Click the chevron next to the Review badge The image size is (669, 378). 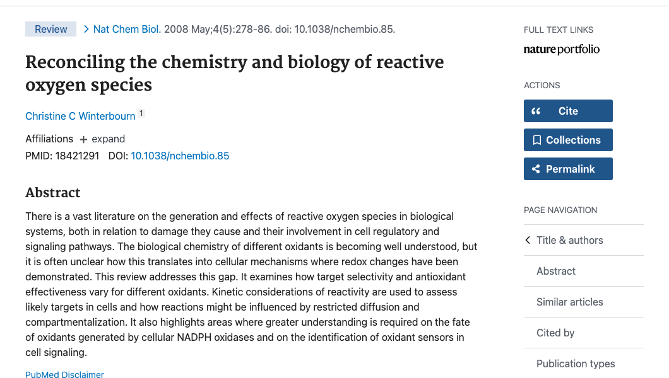(85, 28)
